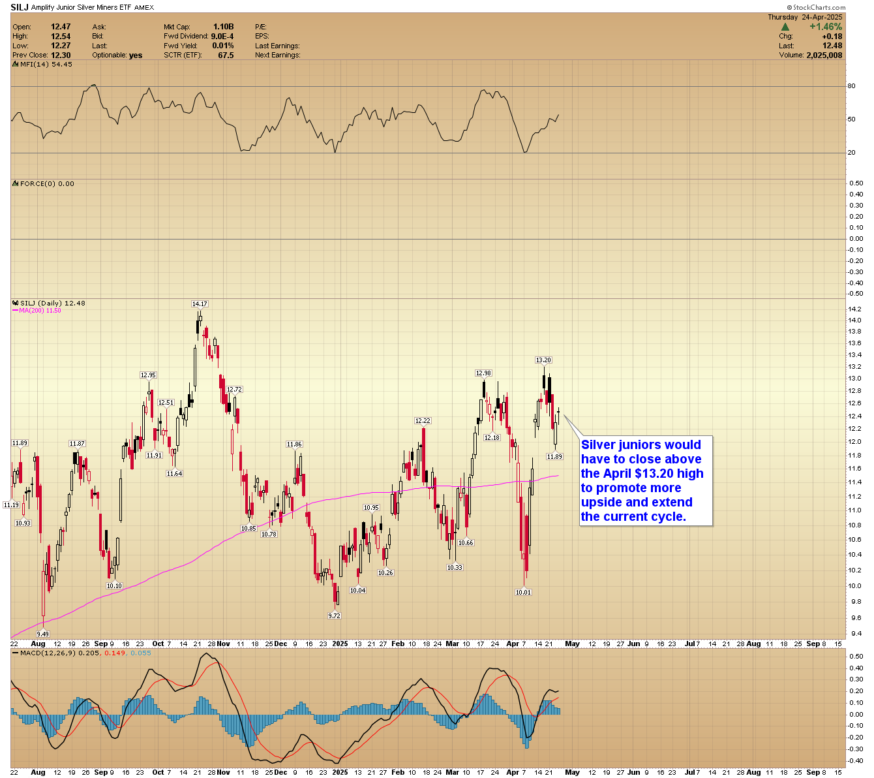The height and width of the screenshot is (778, 874).
Task: Click the 11.64 price label
Action: pos(174,473)
